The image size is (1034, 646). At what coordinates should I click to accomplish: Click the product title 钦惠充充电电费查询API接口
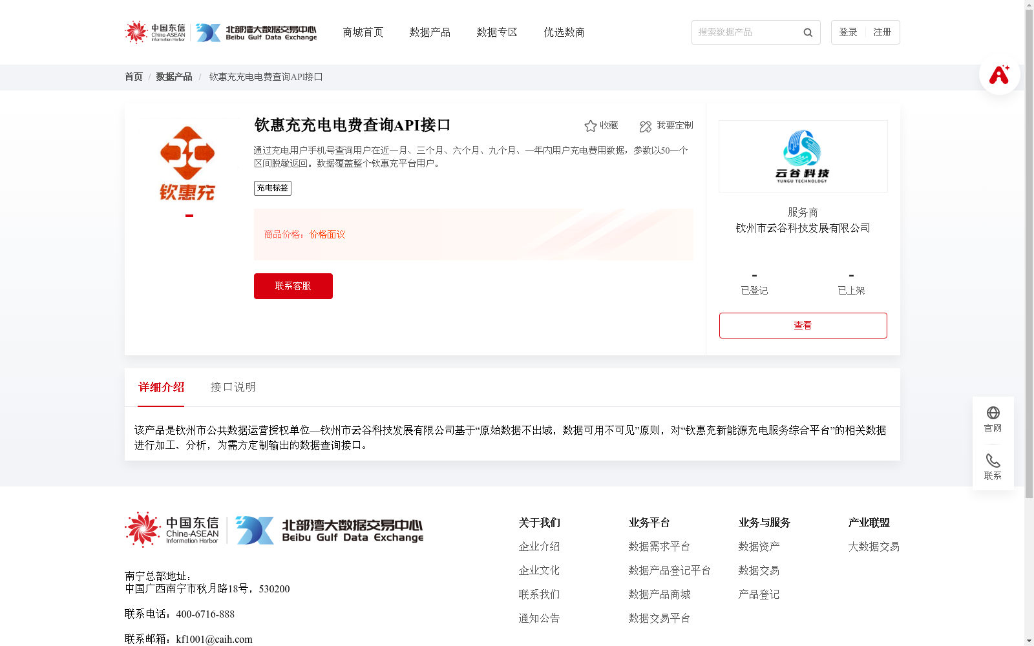[352, 125]
